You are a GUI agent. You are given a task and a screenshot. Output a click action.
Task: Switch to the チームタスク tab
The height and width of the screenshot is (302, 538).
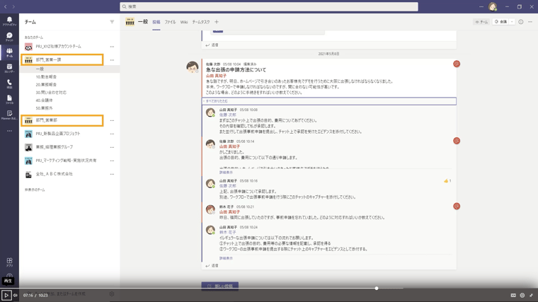[201, 22]
